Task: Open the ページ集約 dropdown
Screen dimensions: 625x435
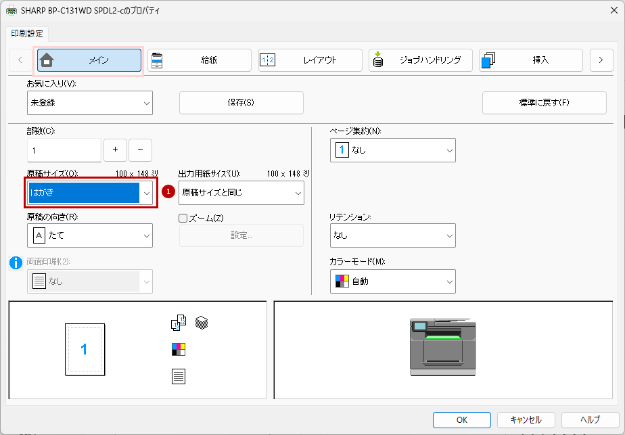Action: (392, 150)
